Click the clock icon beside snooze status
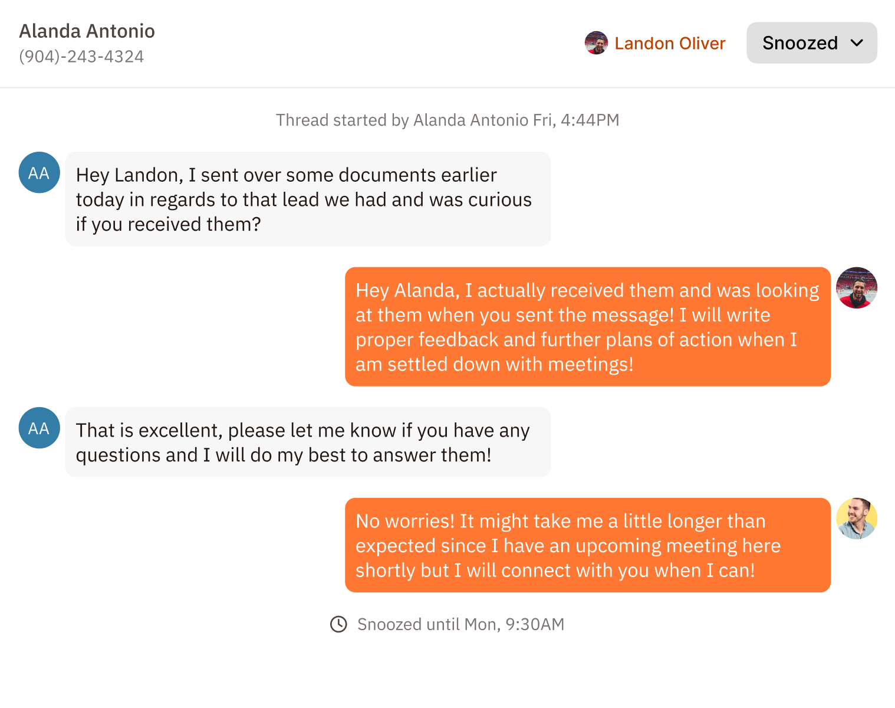This screenshot has width=895, height=708. 339,624
